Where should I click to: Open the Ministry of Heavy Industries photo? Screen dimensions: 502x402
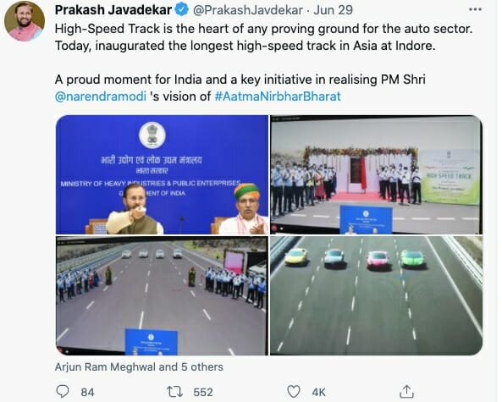pos(162,174)
